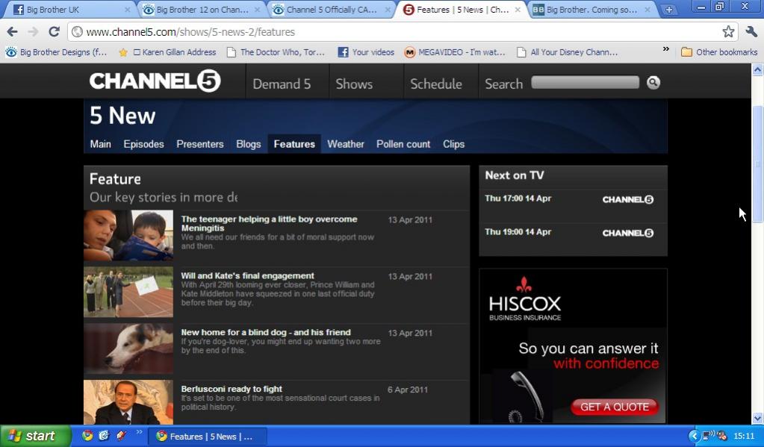Open the Schedule menu
The image size is (764, 447).
click(x=436, y=84)
